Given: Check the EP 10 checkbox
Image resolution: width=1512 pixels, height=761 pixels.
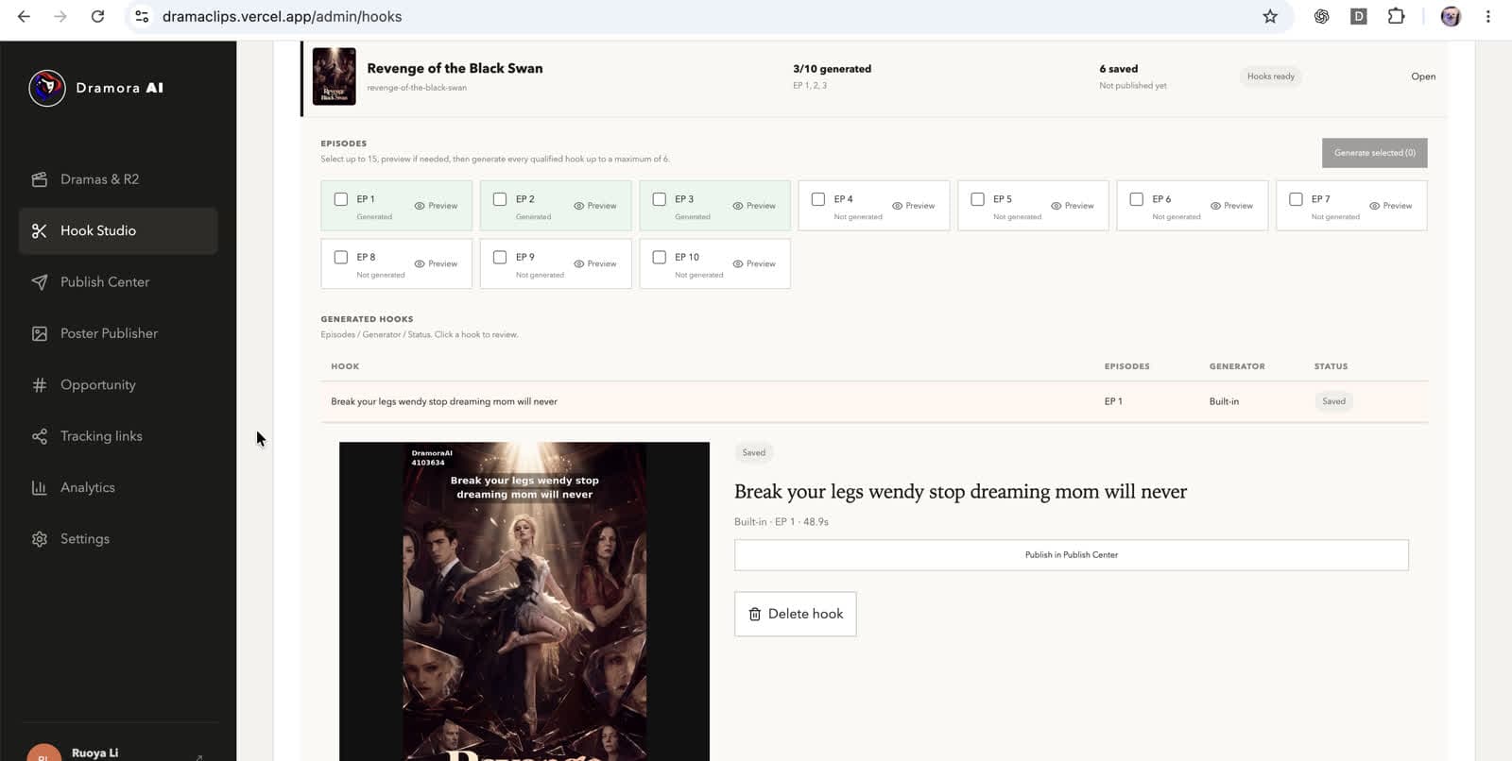Looking at the screenshot, I should 660,257.
